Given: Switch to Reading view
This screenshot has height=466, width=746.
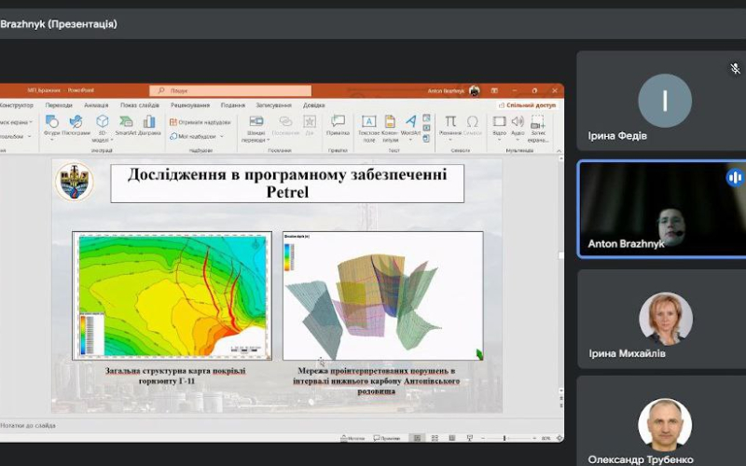Looking at the screenshot, I should (x=452, y=438).
